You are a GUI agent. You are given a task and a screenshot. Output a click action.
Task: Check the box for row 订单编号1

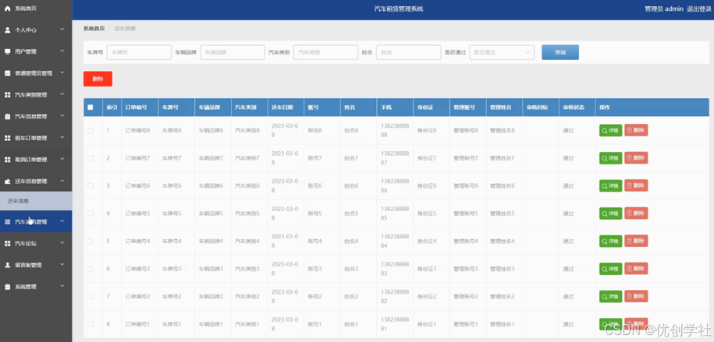click(91, 324)
